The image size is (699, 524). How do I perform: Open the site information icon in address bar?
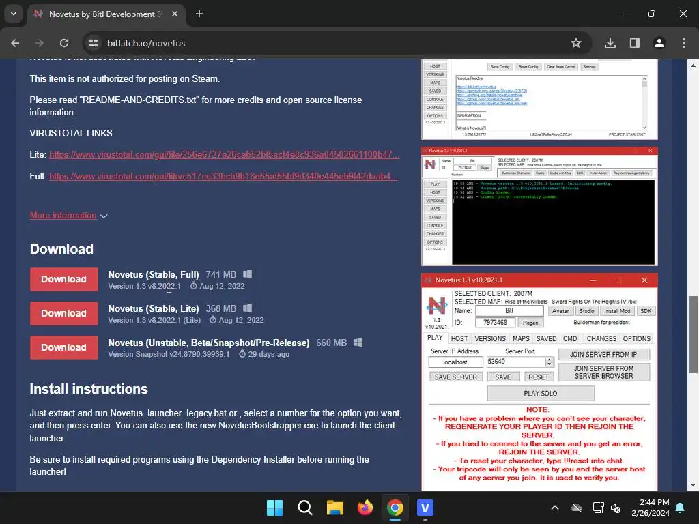[x=94, y=43]
